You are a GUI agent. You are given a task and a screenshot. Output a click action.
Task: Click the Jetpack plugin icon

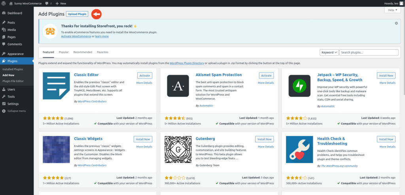tap(299, 86)
